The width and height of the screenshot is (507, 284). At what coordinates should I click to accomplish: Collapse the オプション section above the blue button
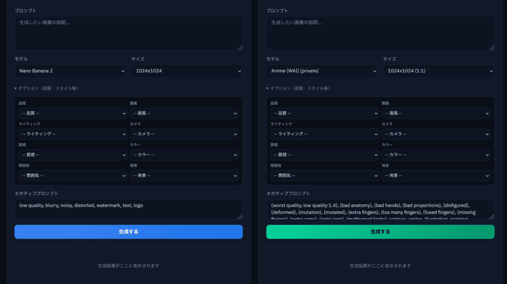click(46, 88)
